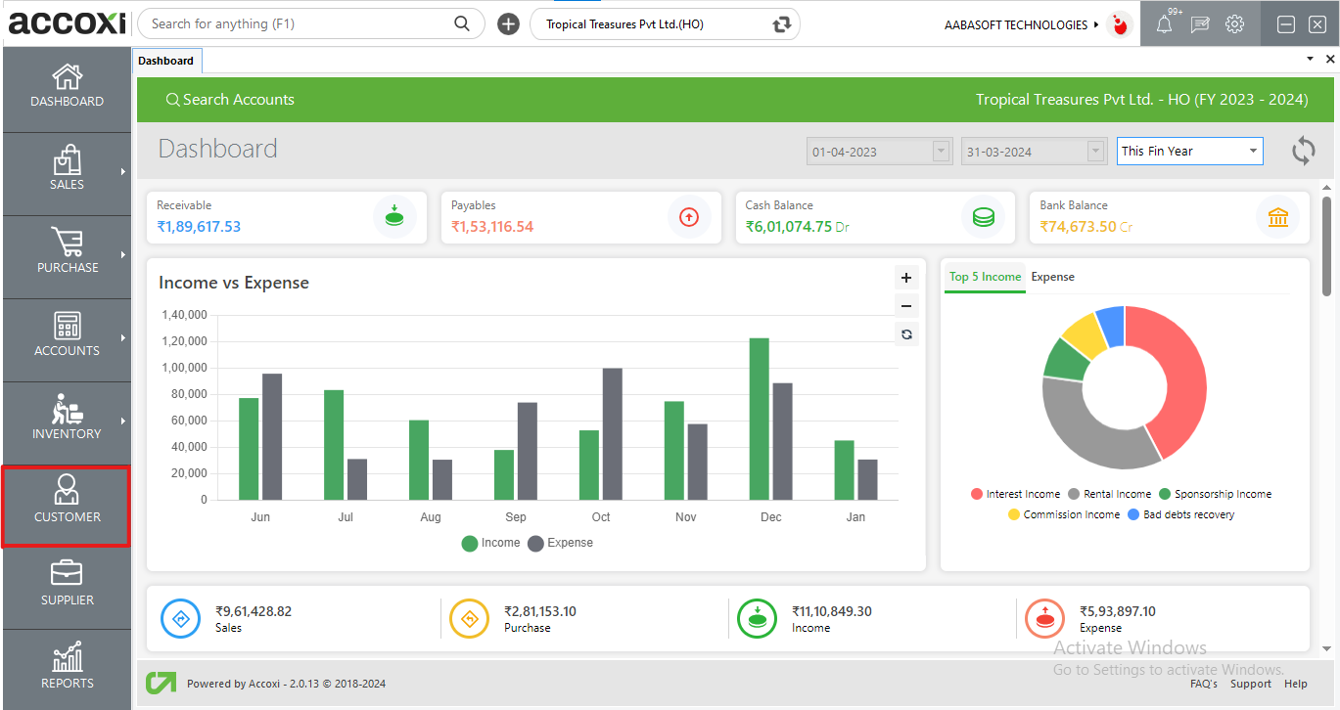Screen dimensions: 1340x710
Task: Toggle the Expense series in chart legend
Action: coord(561,543)
